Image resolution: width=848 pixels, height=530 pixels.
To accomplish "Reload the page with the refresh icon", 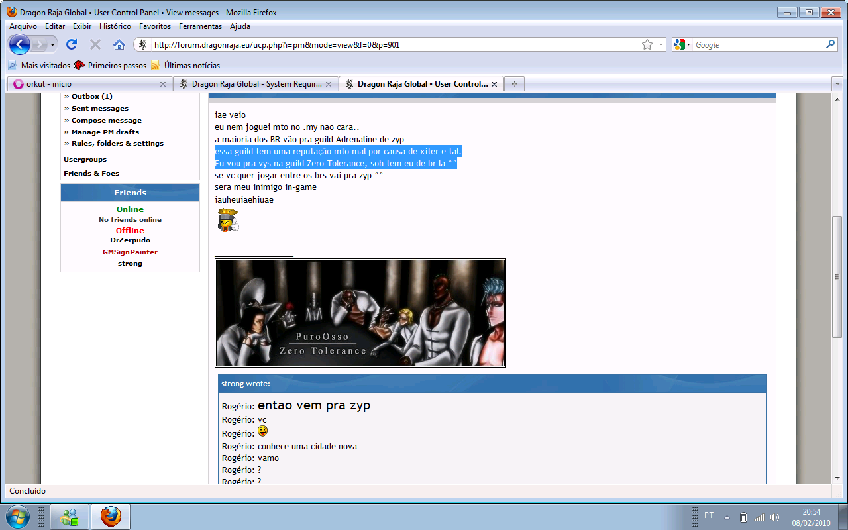I will [72, 44].
